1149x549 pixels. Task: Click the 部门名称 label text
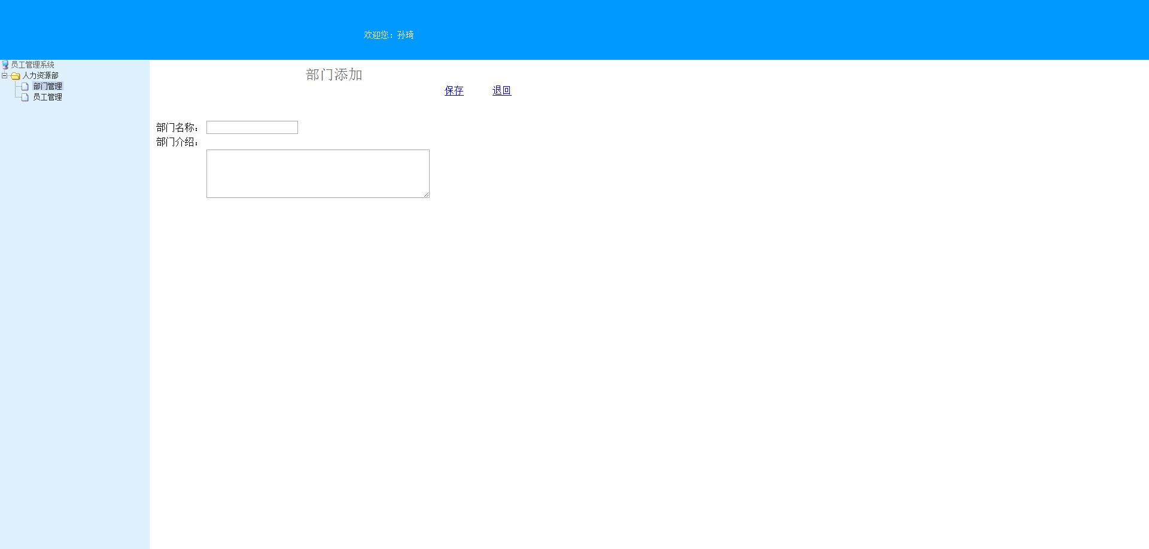click(177, 127)
